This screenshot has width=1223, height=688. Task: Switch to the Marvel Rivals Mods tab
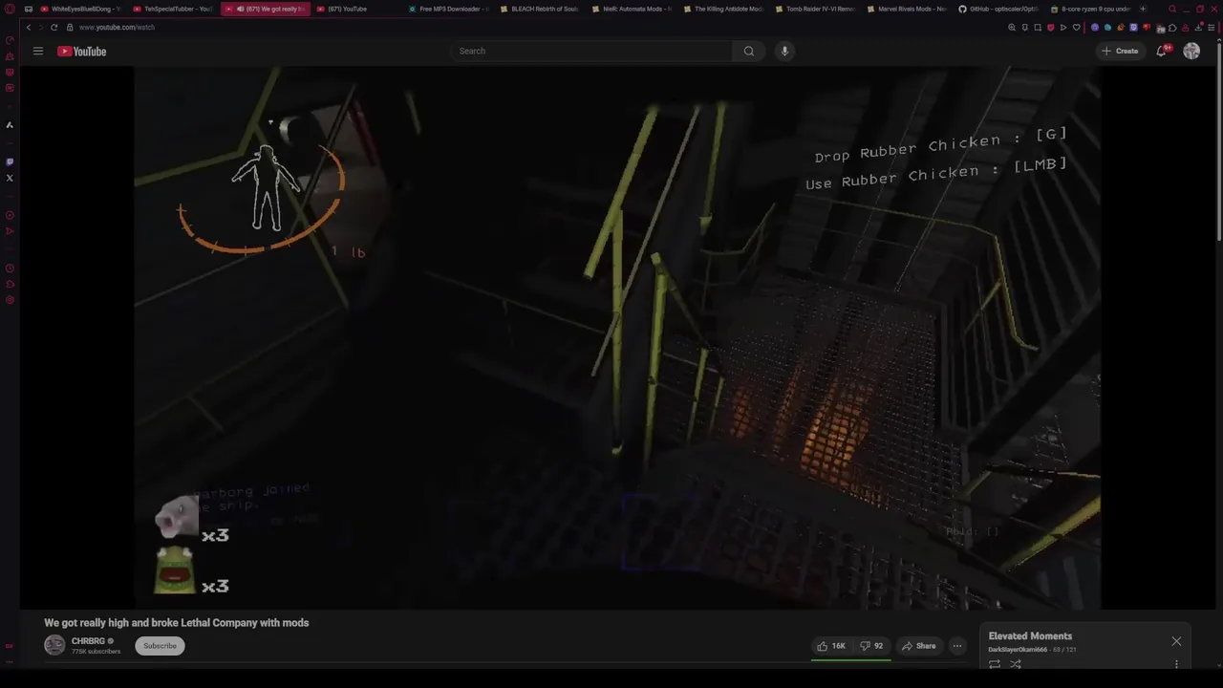coord(906,9)
